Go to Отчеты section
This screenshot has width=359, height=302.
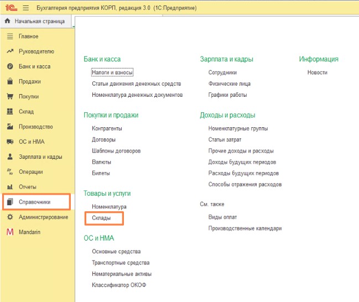[x=28, y=187]
